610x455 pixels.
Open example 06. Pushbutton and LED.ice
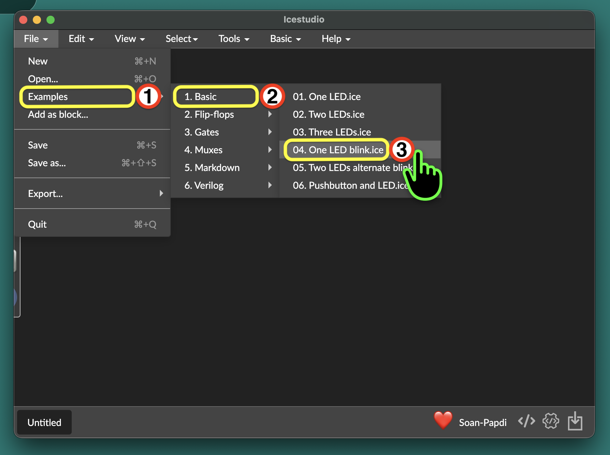point(360,185)
